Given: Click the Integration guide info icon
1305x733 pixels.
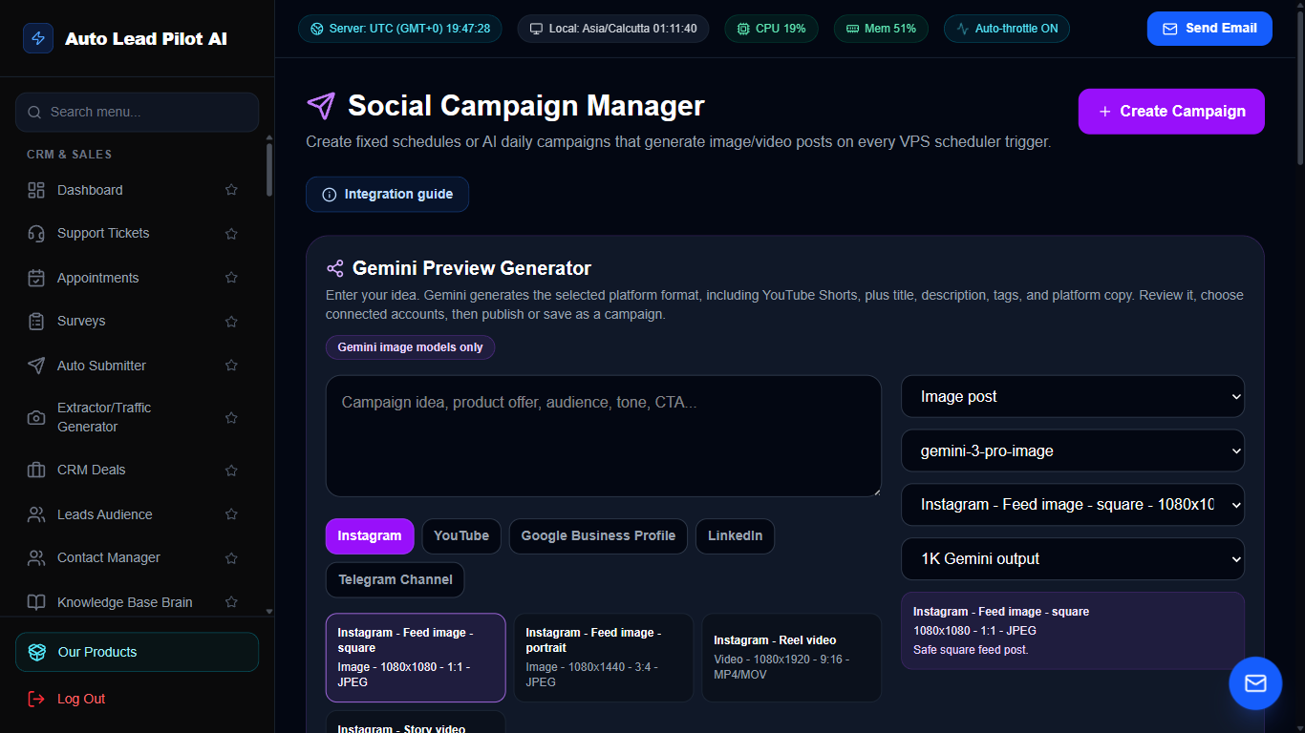Looking at the screenshot, I should tap(330, 195).
